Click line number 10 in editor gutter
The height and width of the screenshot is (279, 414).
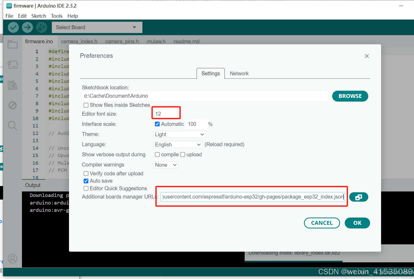pos(35,118)
